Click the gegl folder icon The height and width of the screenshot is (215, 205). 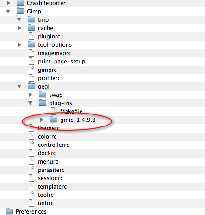[x=31, y=86]
